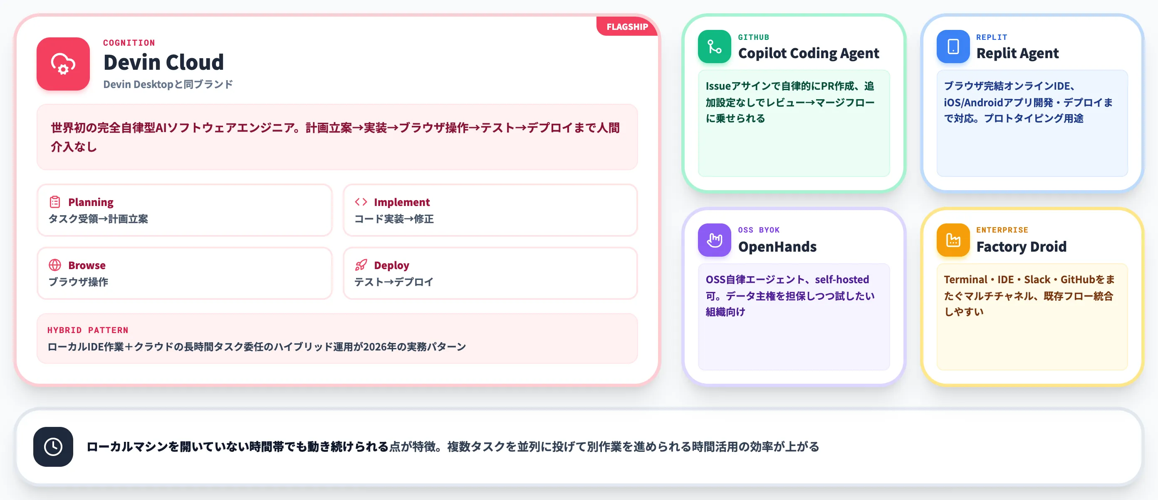Click the Devin Cloud gear-cloud icon
The image size is (1158, 500).
[x=63, y=64]
